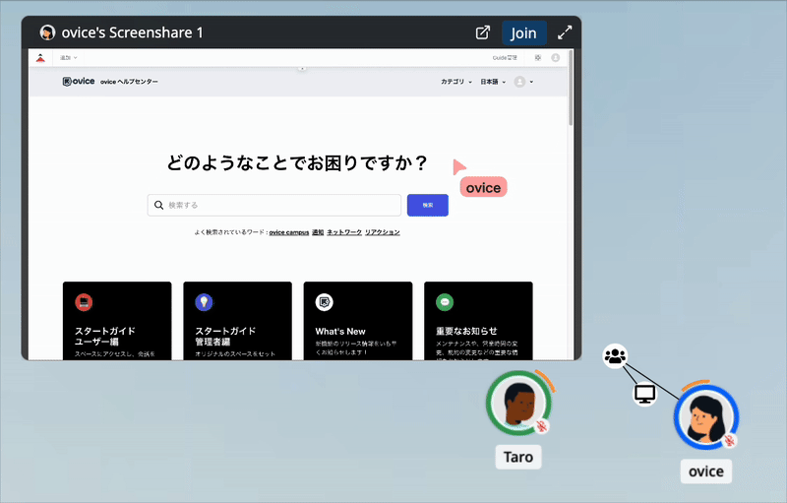787x503 pixels.
Task: Open the user account dropdown in header
Action: click(x=523, y=82)
